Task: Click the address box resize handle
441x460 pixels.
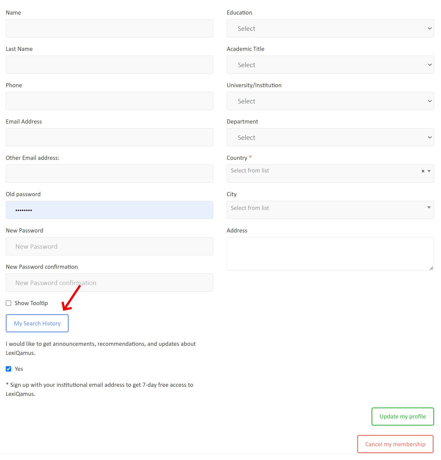Action: (431, 268)
